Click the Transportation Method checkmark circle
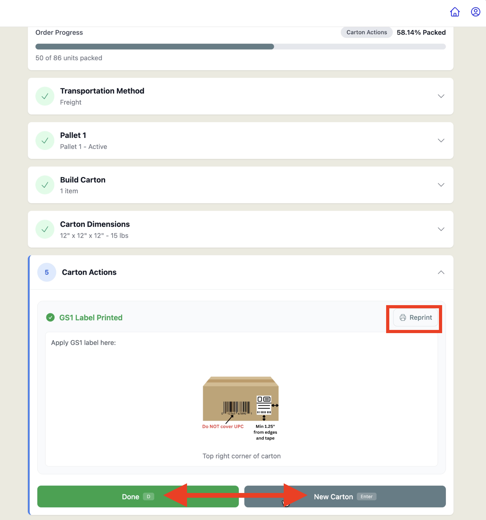The image size is (486, 520). 45,96
